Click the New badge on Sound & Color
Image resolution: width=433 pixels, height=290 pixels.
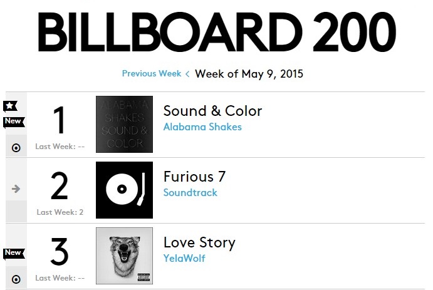(14, 122)
